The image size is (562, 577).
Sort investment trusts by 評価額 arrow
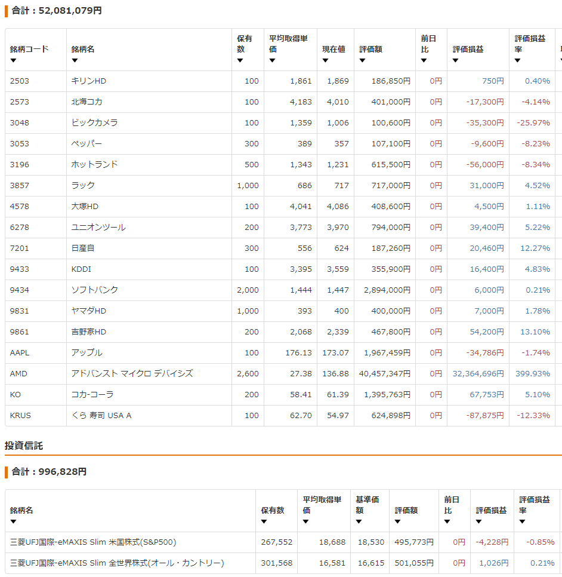coord(398,521)
